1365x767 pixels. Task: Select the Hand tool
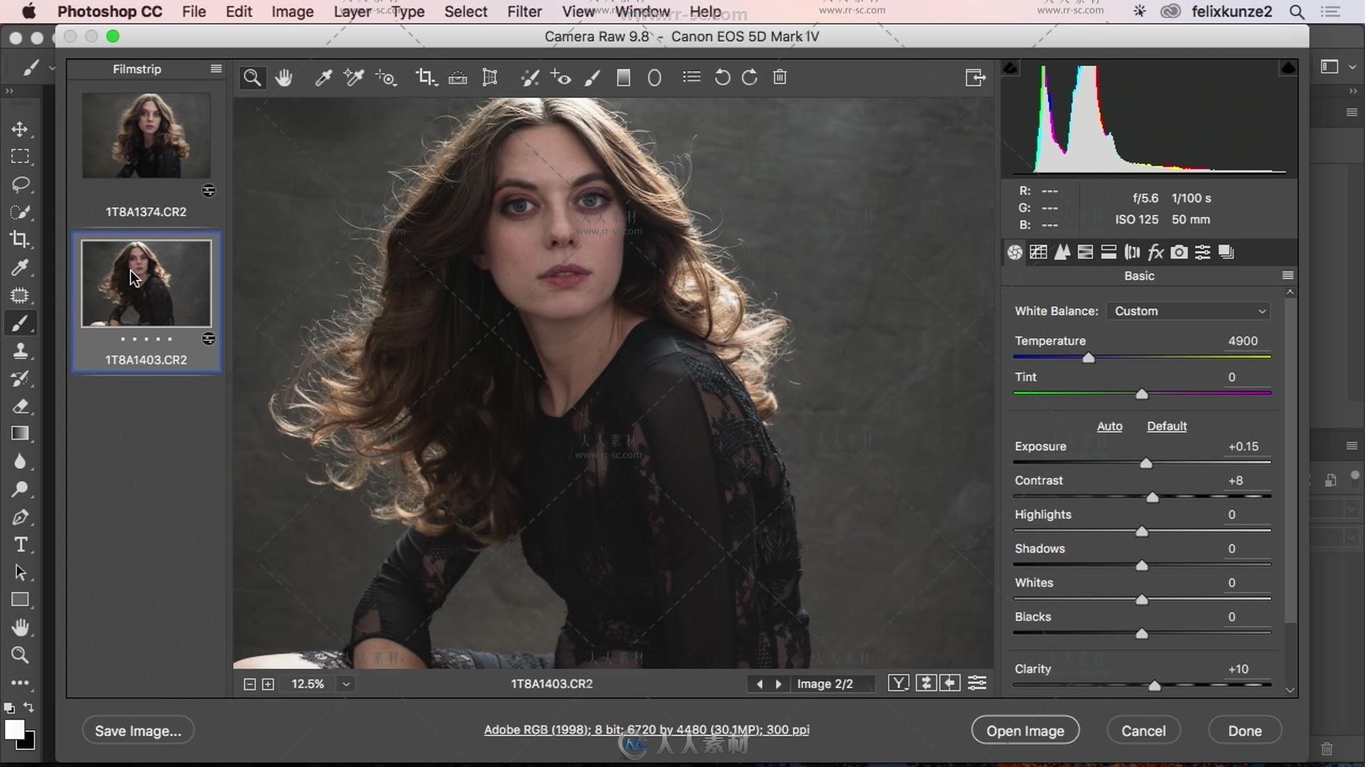point(284,77)
